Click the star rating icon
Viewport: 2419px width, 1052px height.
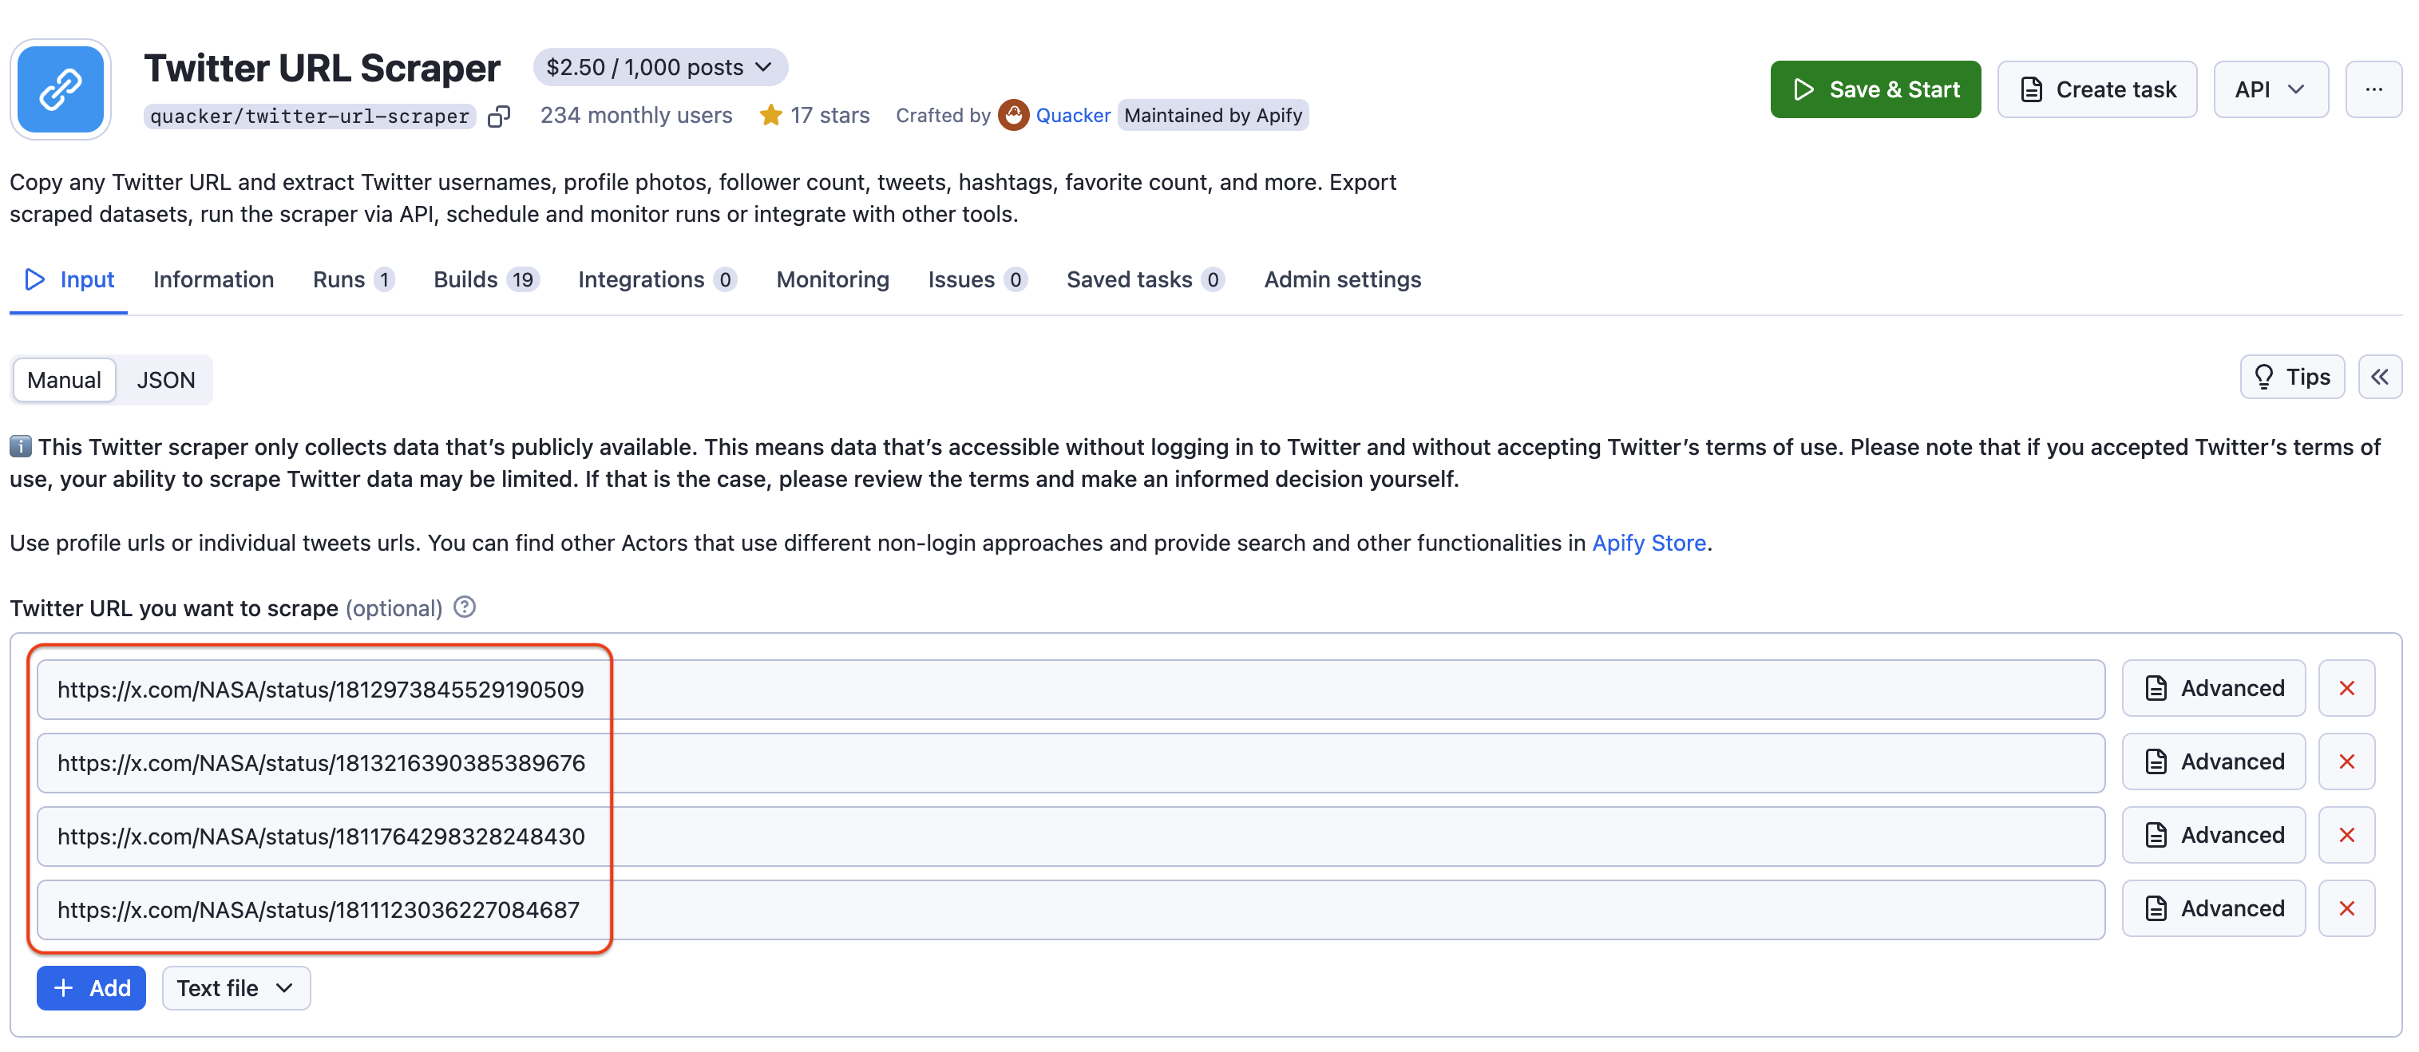(x=771, y=114)
